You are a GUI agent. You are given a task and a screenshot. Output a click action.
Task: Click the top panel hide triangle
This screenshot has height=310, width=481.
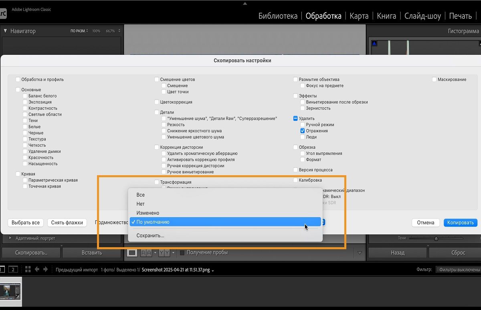tap(245, 3)
